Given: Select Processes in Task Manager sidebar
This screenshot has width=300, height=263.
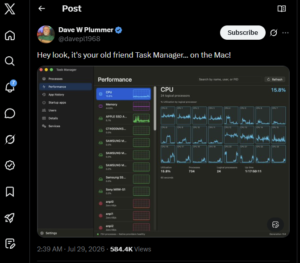Looking at the screenshot, I should click(66, 79).
